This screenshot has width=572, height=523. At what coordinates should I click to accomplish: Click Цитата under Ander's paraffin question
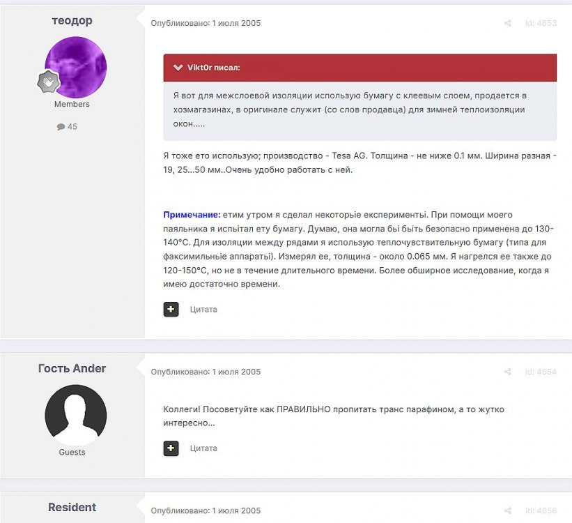tap(203, 448)
